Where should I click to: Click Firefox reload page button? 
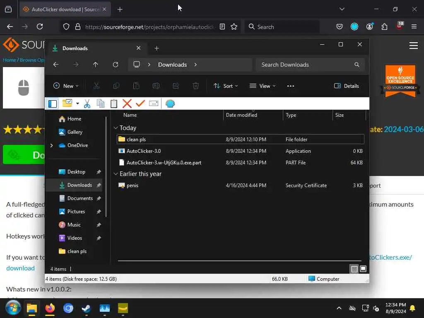pyautogui.click(x=40, y=27)
